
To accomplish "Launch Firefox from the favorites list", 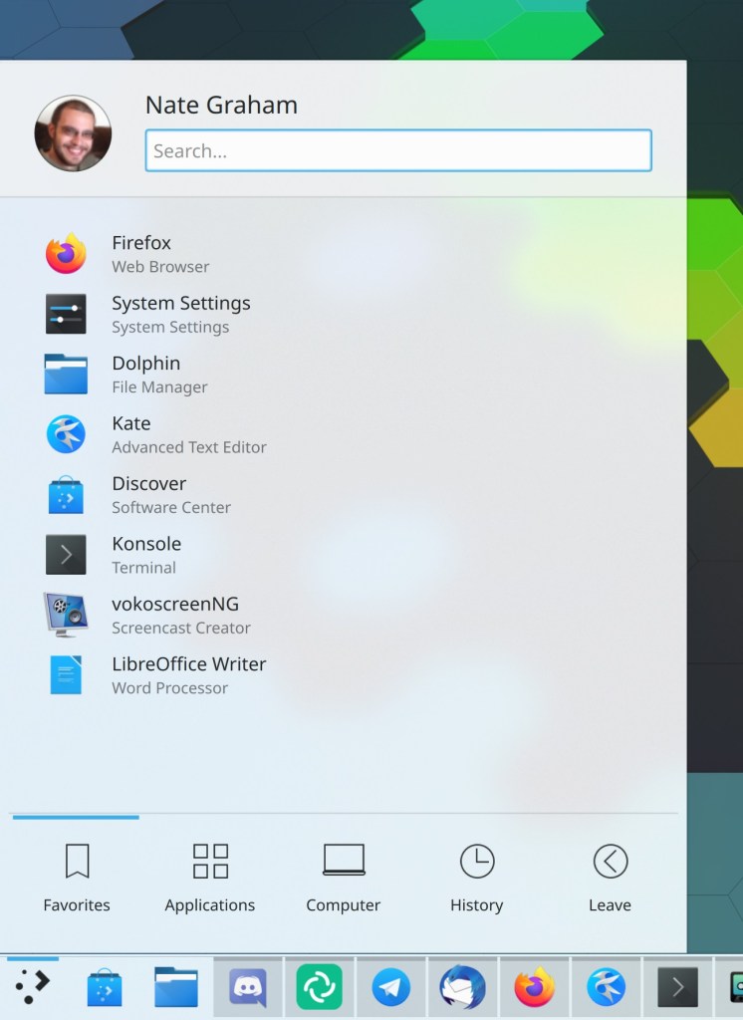I will tap(141, 253).
